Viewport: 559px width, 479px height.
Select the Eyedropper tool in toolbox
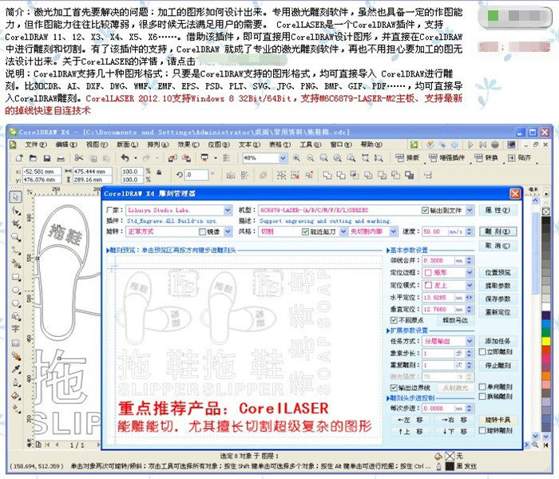(x=16, y=369)
